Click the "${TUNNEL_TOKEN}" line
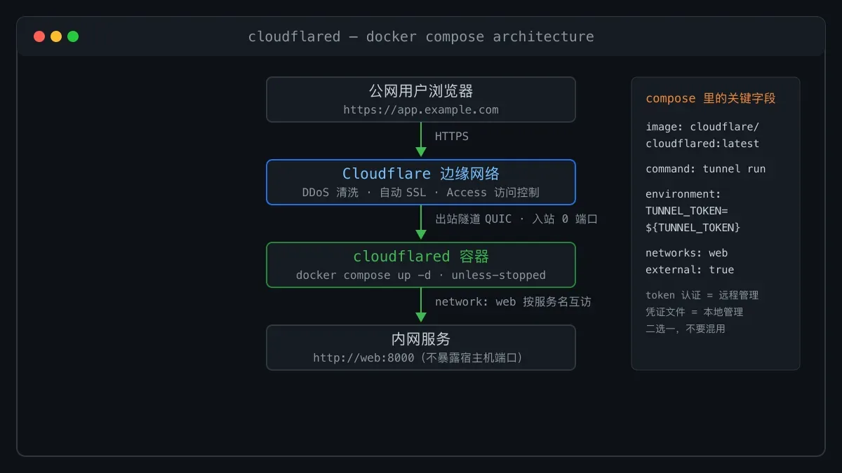 [x=693, y=228]
